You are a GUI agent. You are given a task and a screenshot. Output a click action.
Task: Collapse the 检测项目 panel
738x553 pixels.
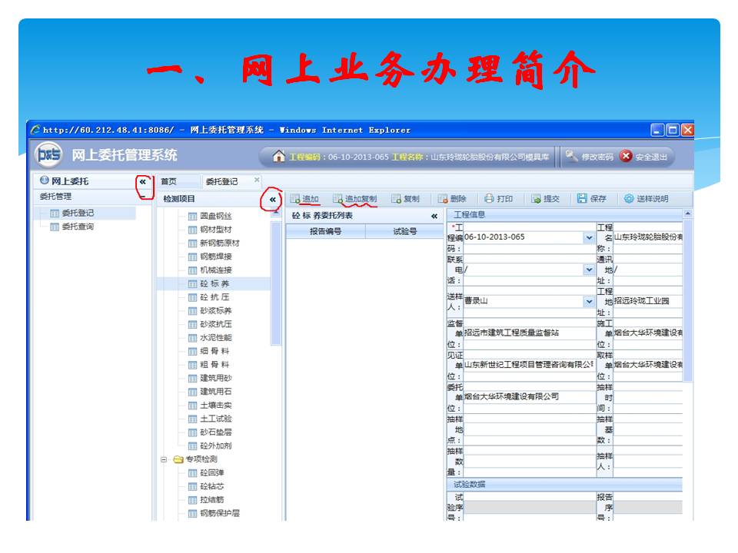[x=273, y=200]
